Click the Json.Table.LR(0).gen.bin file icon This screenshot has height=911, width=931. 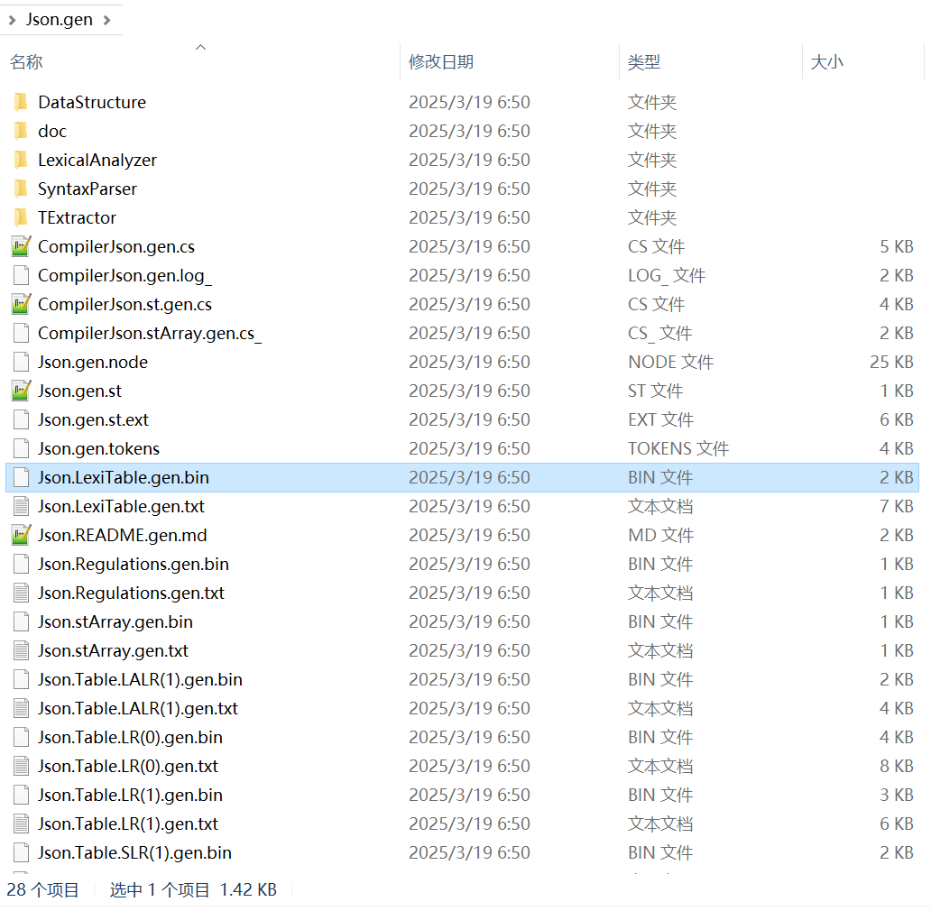tap(21, 738)
